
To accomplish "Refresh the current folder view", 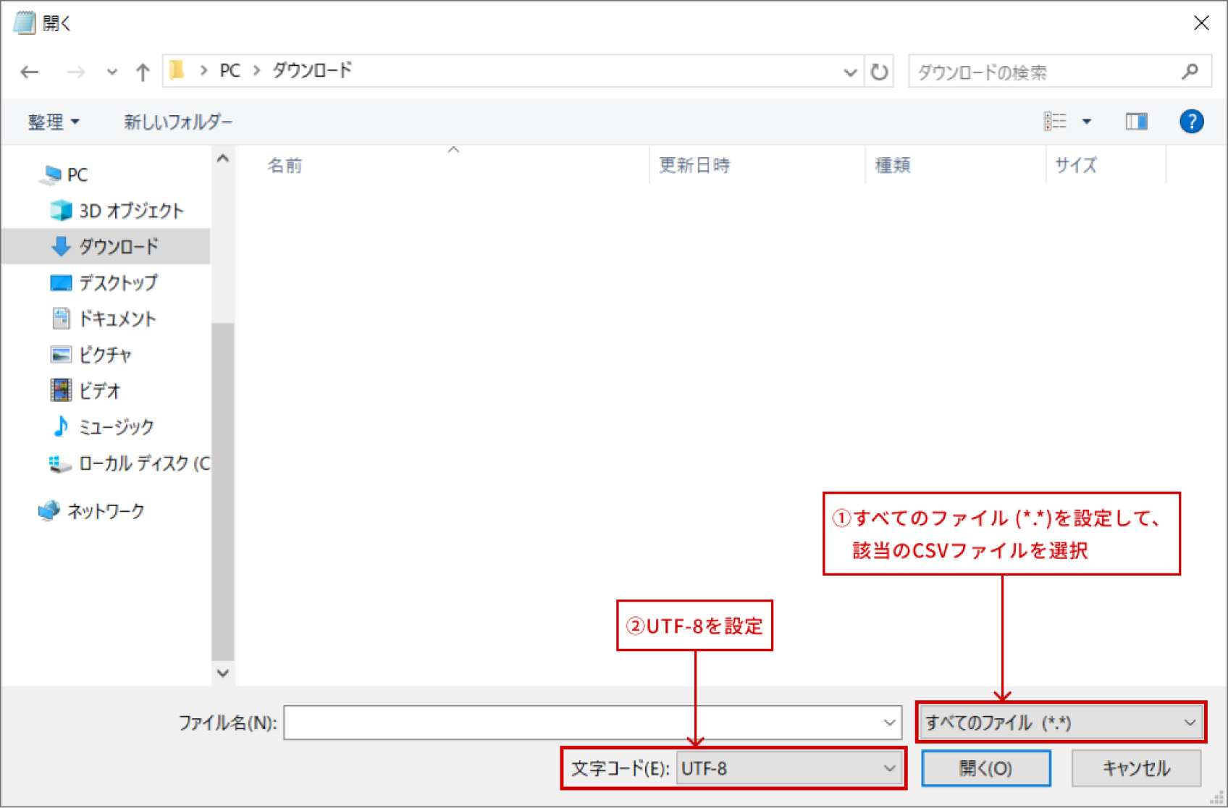I will coord(878,71).
